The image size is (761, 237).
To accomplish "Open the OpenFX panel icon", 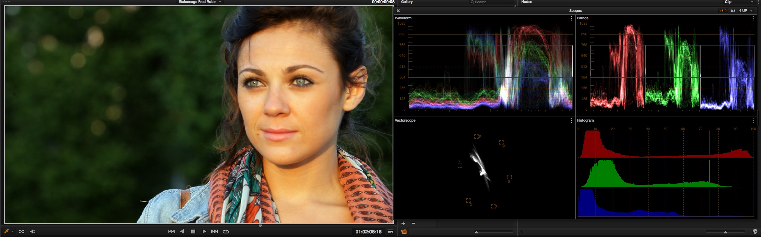I will pyautogui.click(x=755, y=231).
